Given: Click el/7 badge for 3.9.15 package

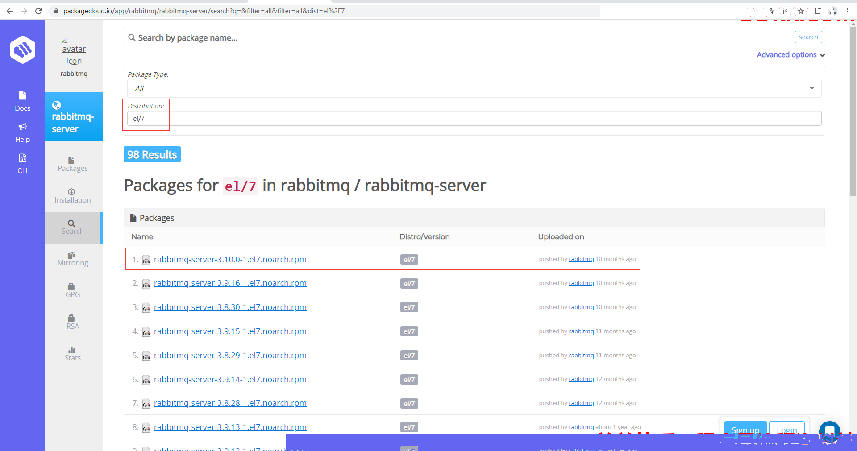Looking at the screenshot, I should [409, 331].
